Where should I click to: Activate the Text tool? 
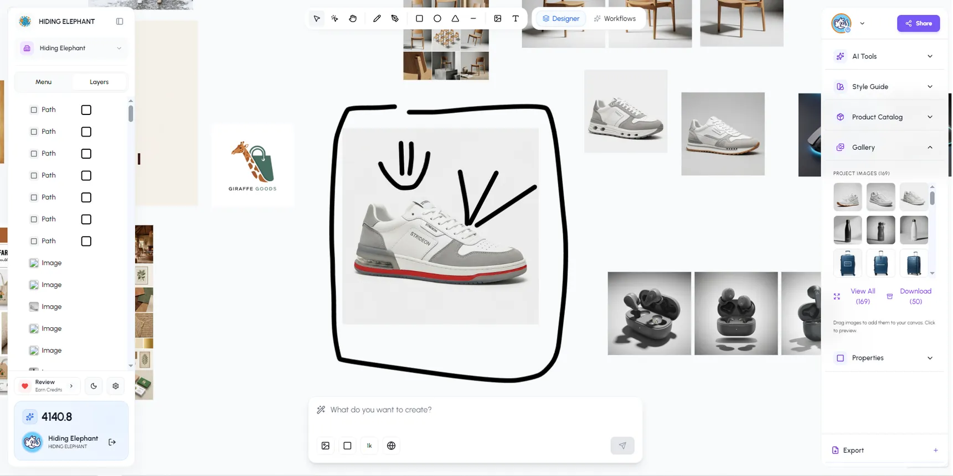pyautogui.click(x=516, y=18)
